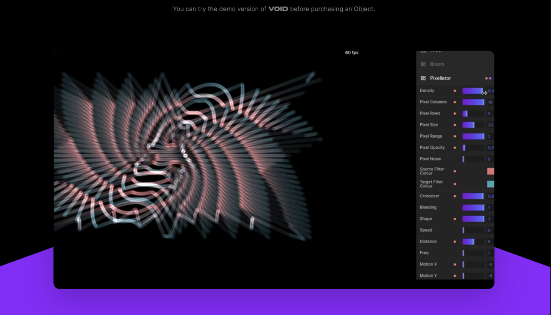Screen dimensions: 551x315
Task: Click the Pixel Range value field showing 2
Action: 490,136
